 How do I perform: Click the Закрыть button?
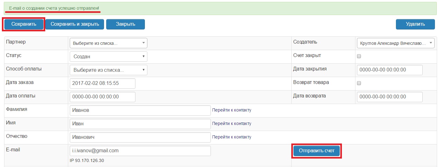(125, 24)
